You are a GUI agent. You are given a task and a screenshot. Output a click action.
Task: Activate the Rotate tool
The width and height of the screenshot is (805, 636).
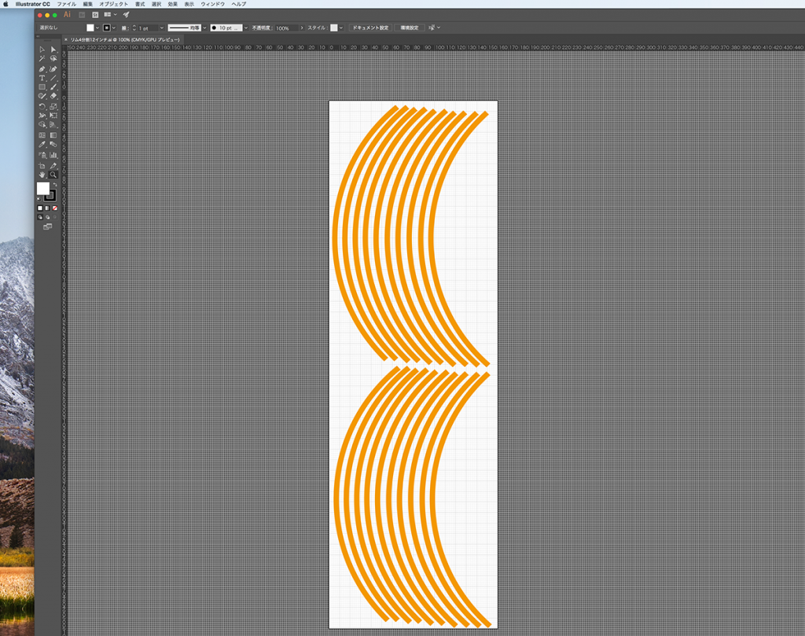42,106
